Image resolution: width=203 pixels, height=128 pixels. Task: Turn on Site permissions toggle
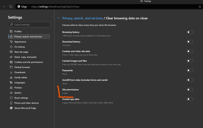pyautogui.click(x=190, y=90)
